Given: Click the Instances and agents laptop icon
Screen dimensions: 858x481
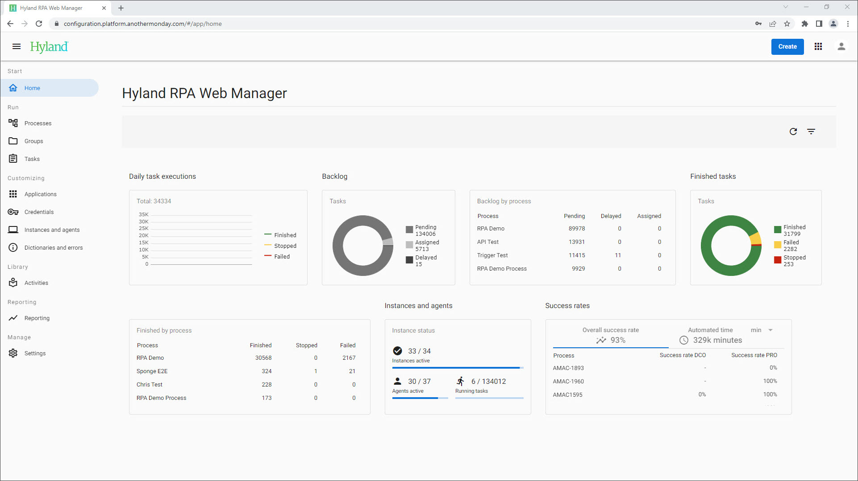Looking at the screenshot, I should point(13,230).
